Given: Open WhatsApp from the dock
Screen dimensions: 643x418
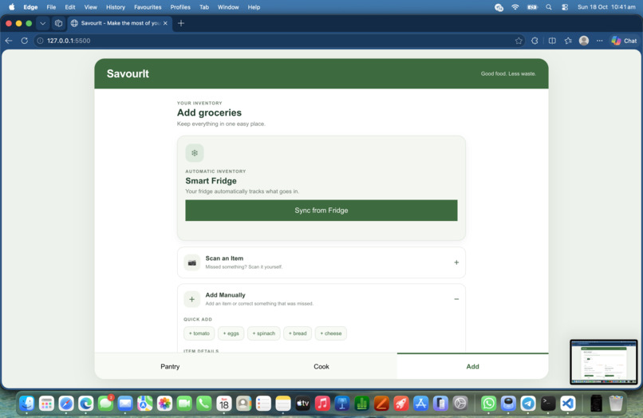Looking at the screenshot, I should pos(488,404).
